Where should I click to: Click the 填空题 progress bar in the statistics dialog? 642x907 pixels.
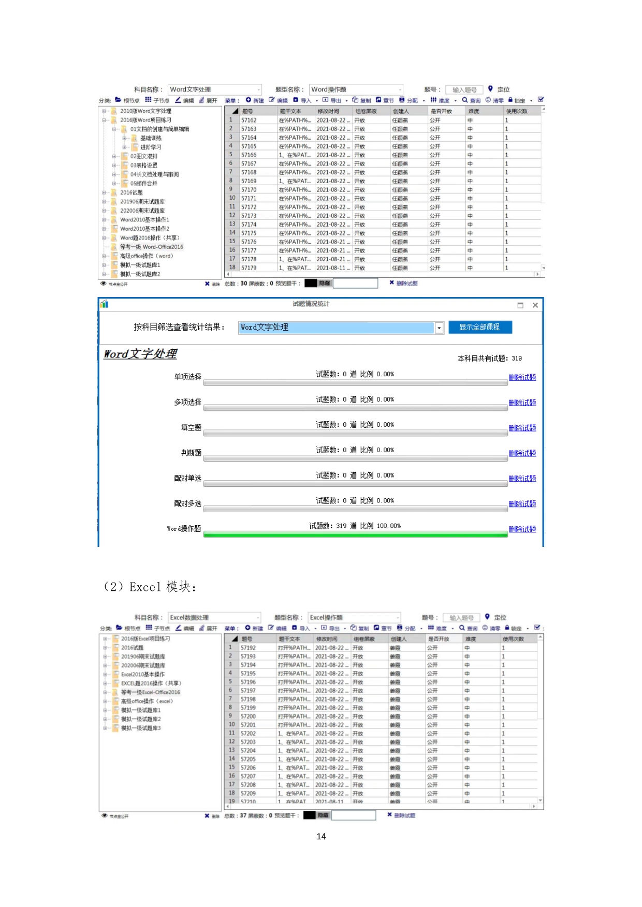tap(355, 434)
